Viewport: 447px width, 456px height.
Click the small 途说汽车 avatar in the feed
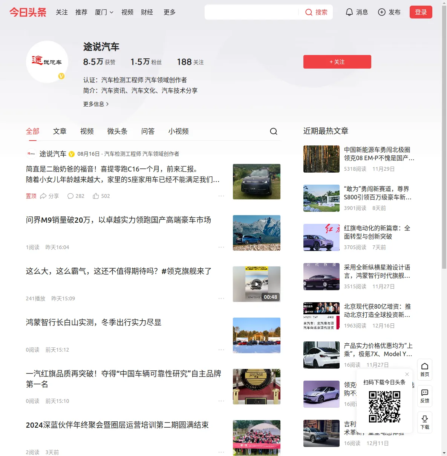pyautogui.click(x=31, y=154)
